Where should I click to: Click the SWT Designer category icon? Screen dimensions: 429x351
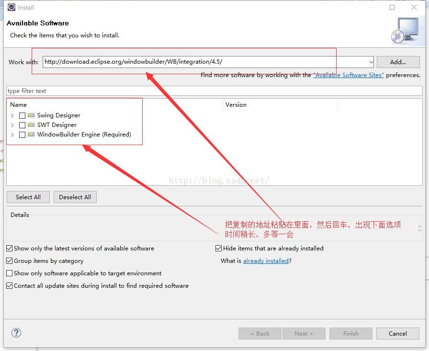31,125
